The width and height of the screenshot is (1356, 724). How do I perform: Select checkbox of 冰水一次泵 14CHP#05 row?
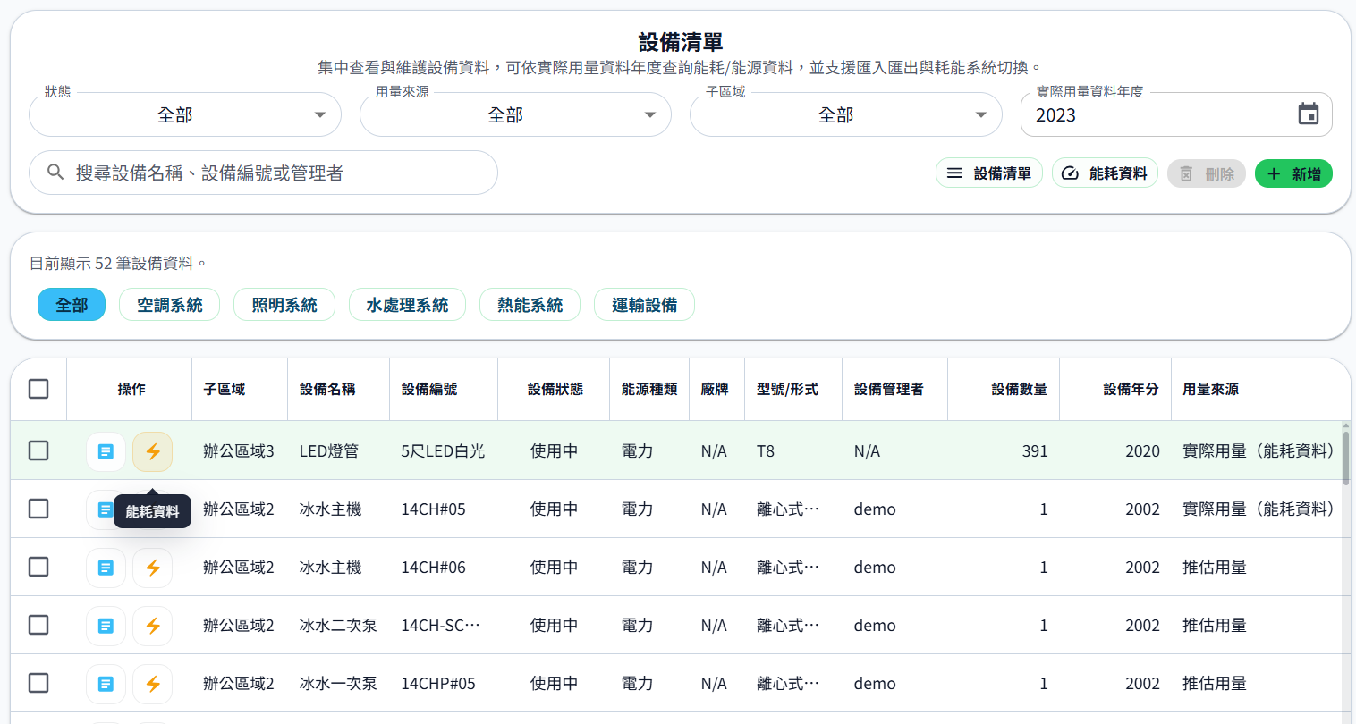(38, 683)
